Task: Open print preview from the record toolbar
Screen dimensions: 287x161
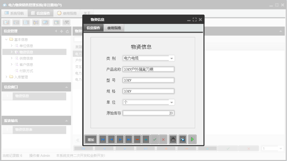Action: pyautogui.click(x=183, y=139)
